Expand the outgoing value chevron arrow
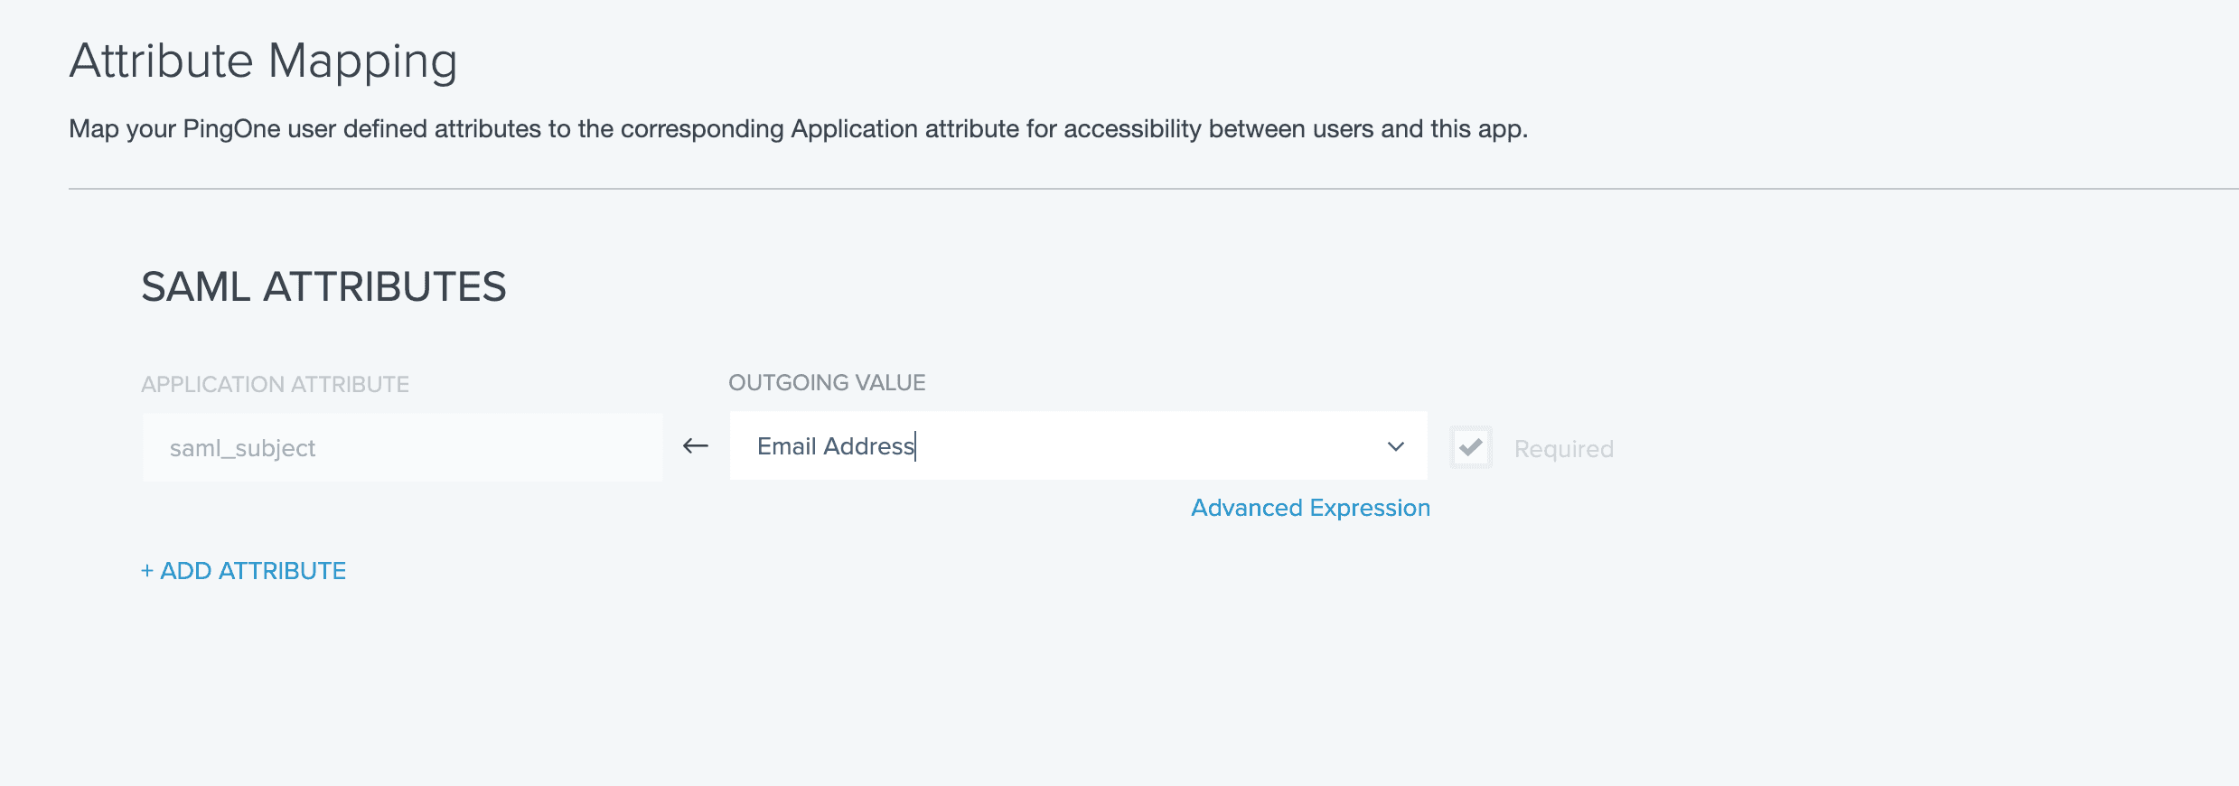Image resolution: width=2239 pixels, height=786 pixels. tap(1395, 446)
